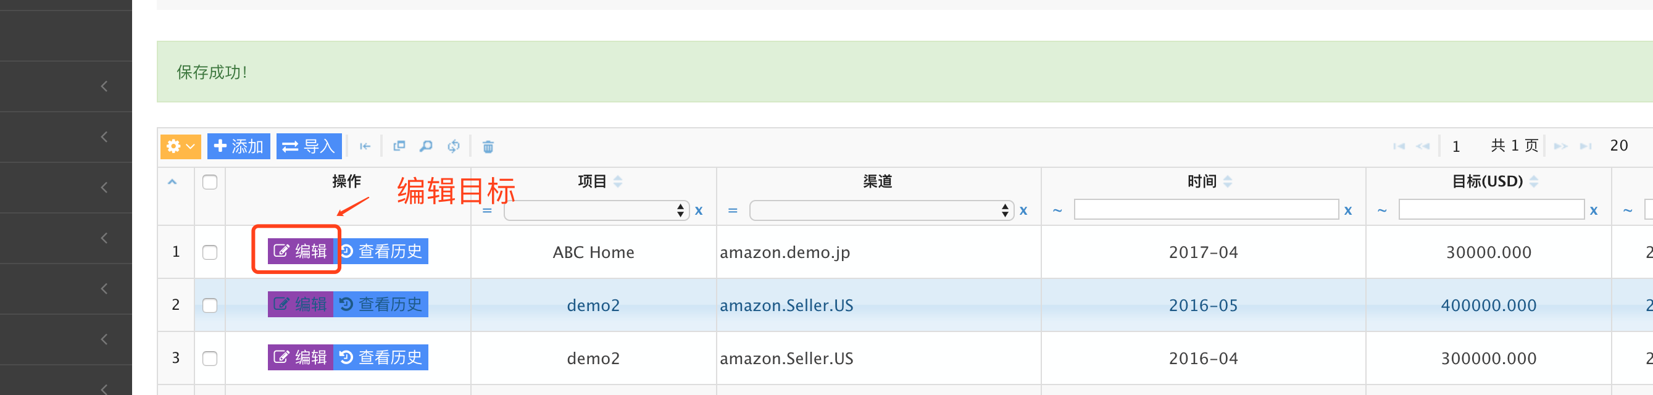
Task: Click the 导入 import button
Action: tap(309, 147)
